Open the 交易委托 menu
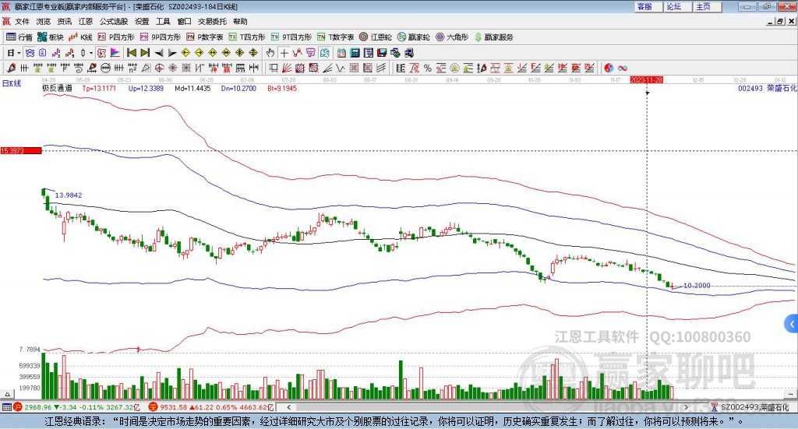This screenshot has width=798, height=429. (212, 21)
